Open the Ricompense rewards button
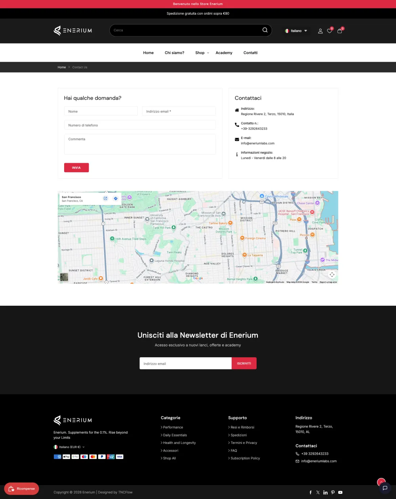The width and height of the screenshot is (396, 499). pos(22,489)
